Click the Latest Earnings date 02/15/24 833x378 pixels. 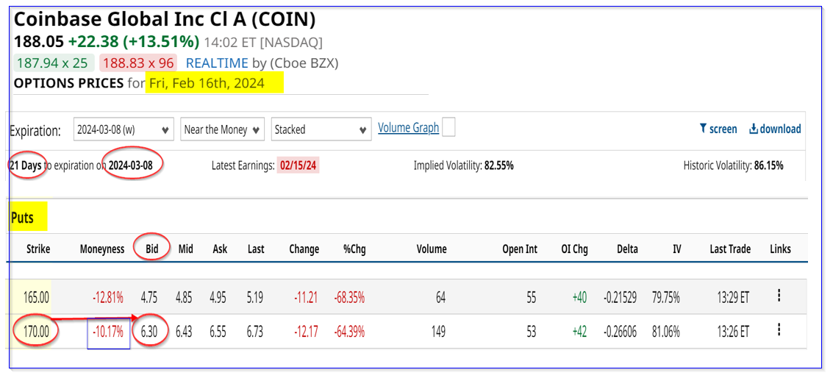(298, 165)
